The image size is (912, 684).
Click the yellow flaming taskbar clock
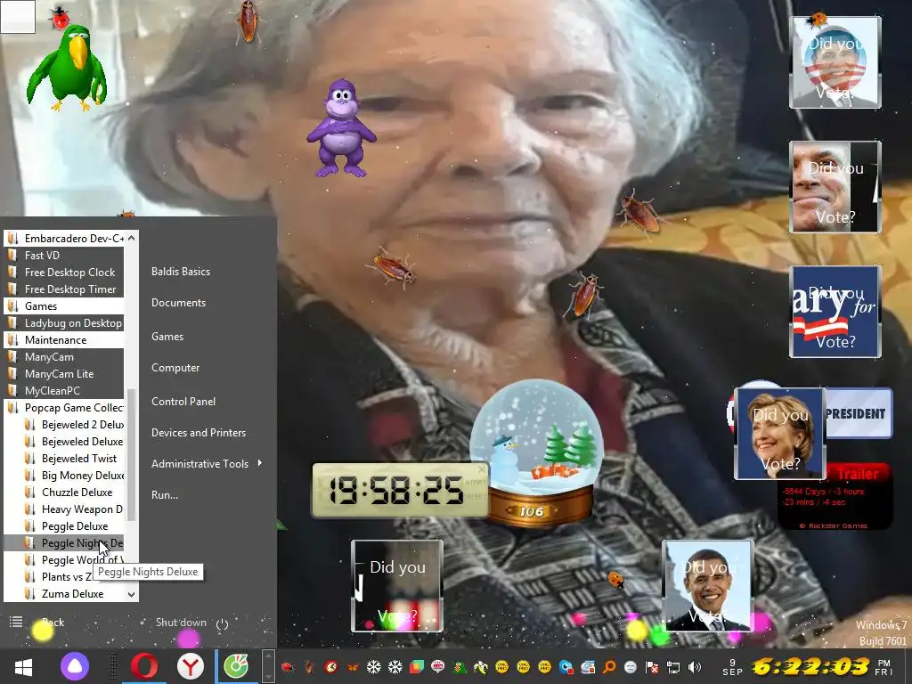pyautogui.click(x=810, y=666)
